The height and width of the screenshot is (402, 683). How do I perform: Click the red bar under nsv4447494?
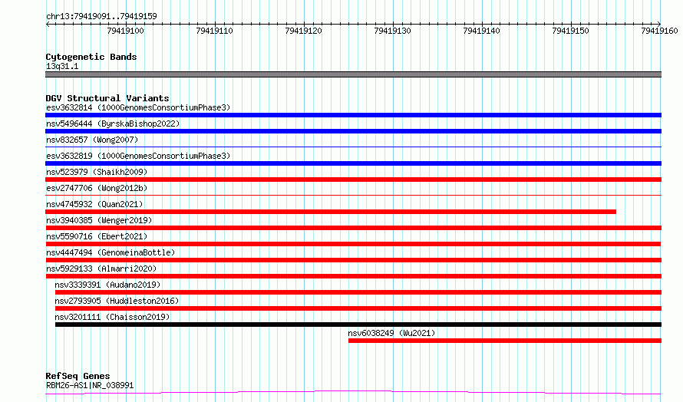[353, 260]
